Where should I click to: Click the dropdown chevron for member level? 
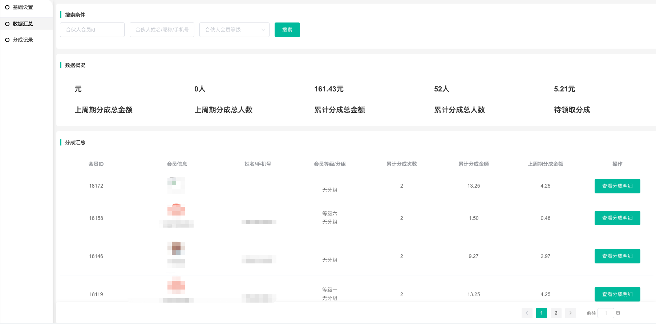pos(263,30)
